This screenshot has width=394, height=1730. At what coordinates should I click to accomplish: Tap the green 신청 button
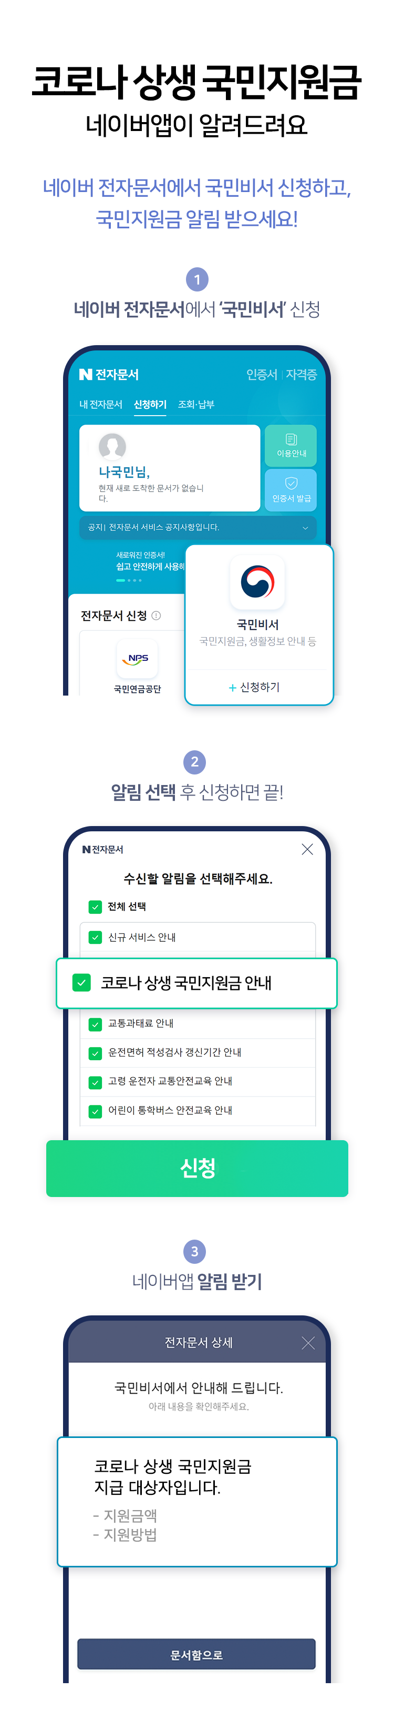click(x=197, y=1168)
